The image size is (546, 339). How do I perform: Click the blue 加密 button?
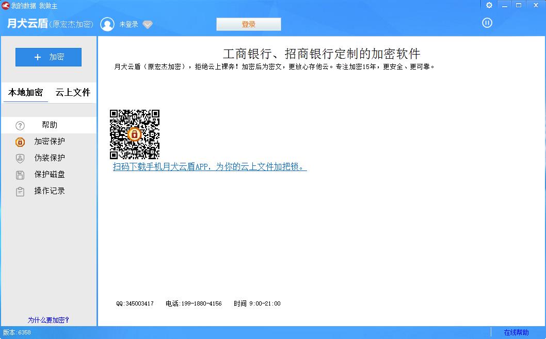pyautogui.click(x=49, y=57)
